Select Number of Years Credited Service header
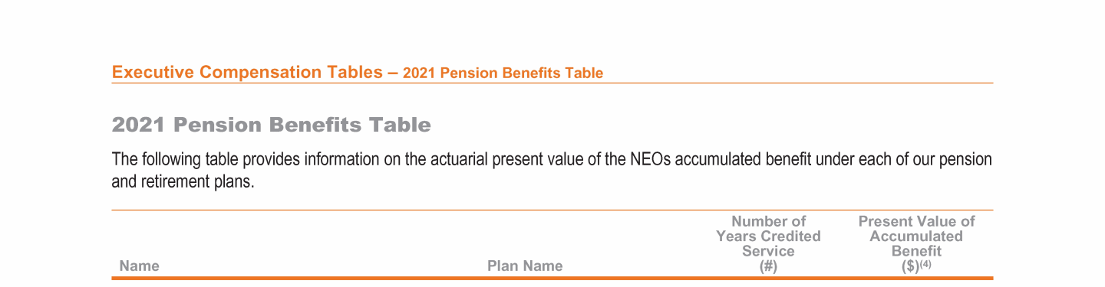Image resolution: width=1105 pixels, height=287 pixels. (768, 243)
